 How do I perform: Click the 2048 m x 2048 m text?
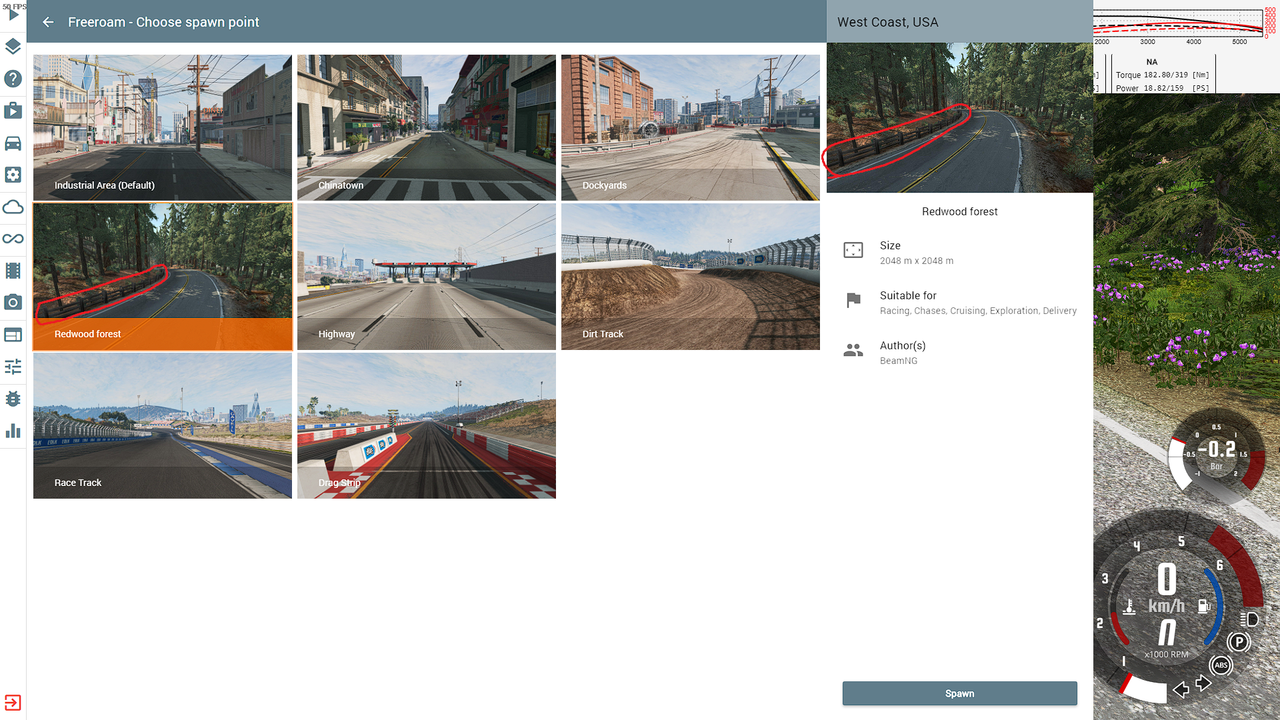pos(916,261)
